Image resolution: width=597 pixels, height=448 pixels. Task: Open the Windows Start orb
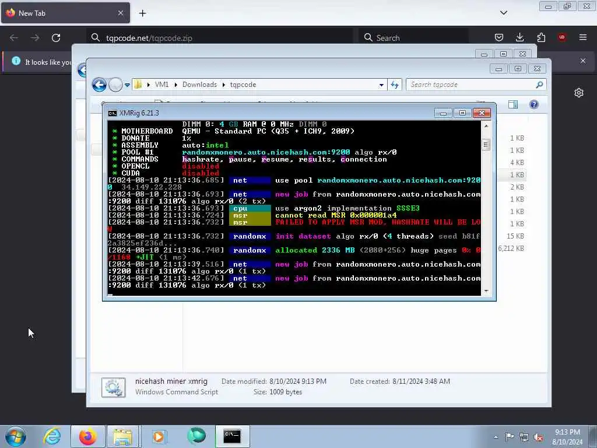pos(16,436)
